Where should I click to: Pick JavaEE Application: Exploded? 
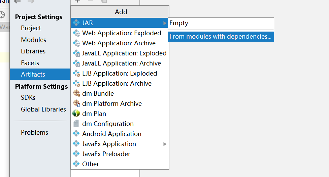pyautogui.click(x=120, y=53)
